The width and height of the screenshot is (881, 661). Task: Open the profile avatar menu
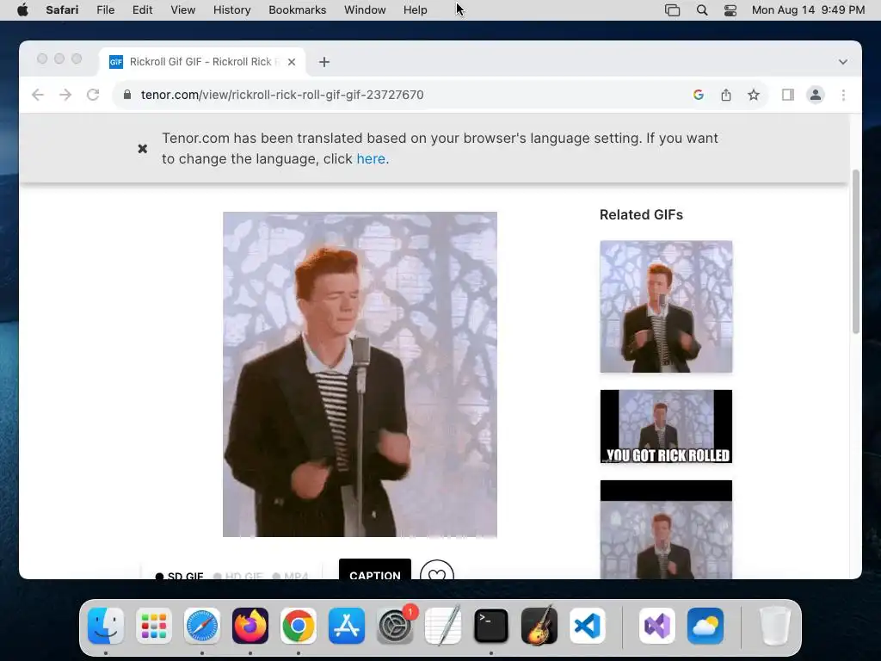pos(816,95)
